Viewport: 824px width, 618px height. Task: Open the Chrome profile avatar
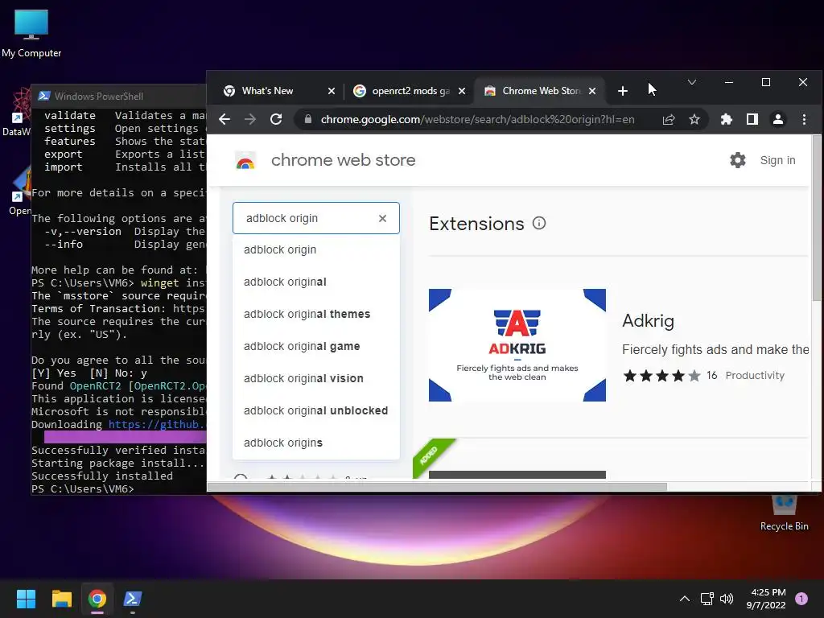click(778, 119)
